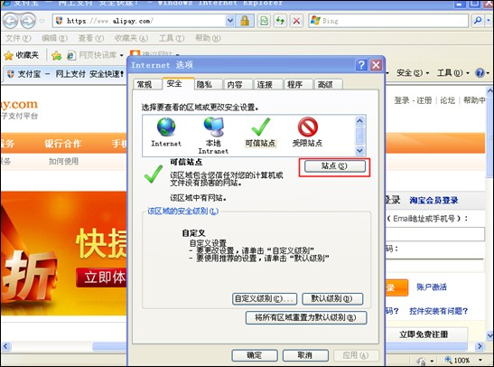Click the 账户激活 link
Screen dimensions: 494x367
click(x=432, y=287)
